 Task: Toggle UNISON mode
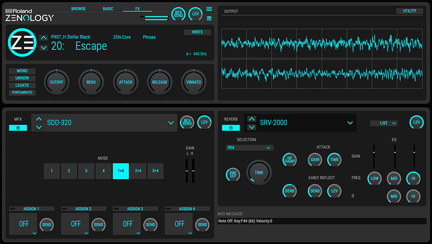(x=22, y=78)
